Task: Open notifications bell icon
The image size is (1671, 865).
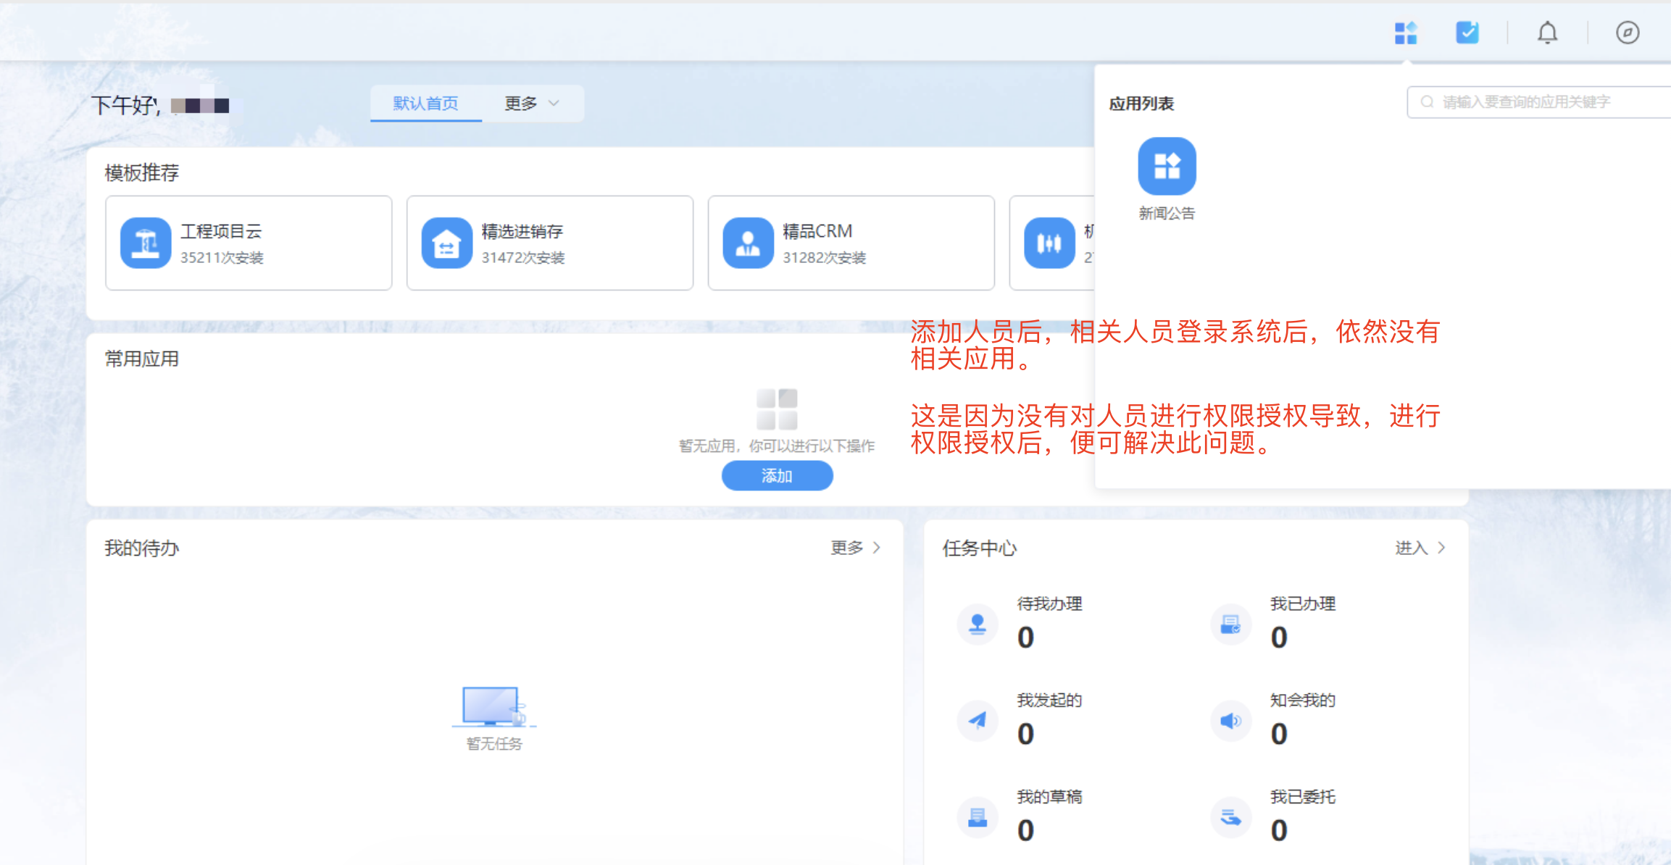Action: click(1547, 33)
